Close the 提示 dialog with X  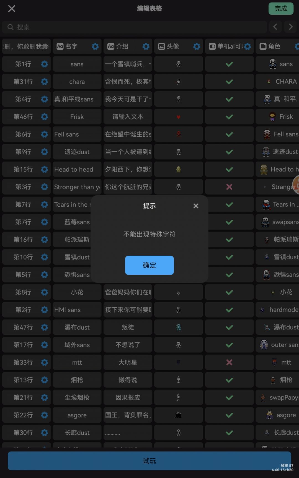[x=196, y=206]
